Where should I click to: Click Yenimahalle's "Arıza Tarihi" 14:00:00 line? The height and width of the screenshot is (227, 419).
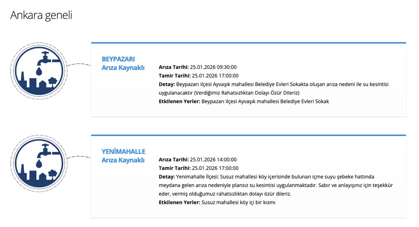pos(197,160)
